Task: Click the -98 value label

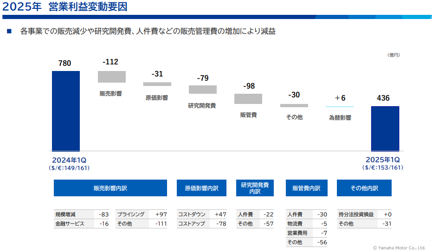Action: pyautogui.click(x=249, y=86)
